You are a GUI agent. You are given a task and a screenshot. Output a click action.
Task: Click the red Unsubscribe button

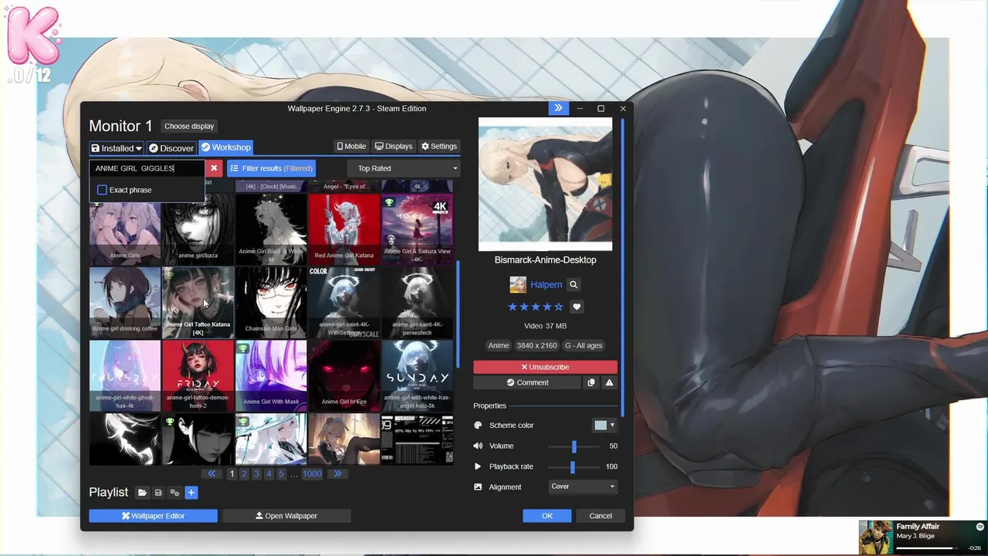point(545,368)
